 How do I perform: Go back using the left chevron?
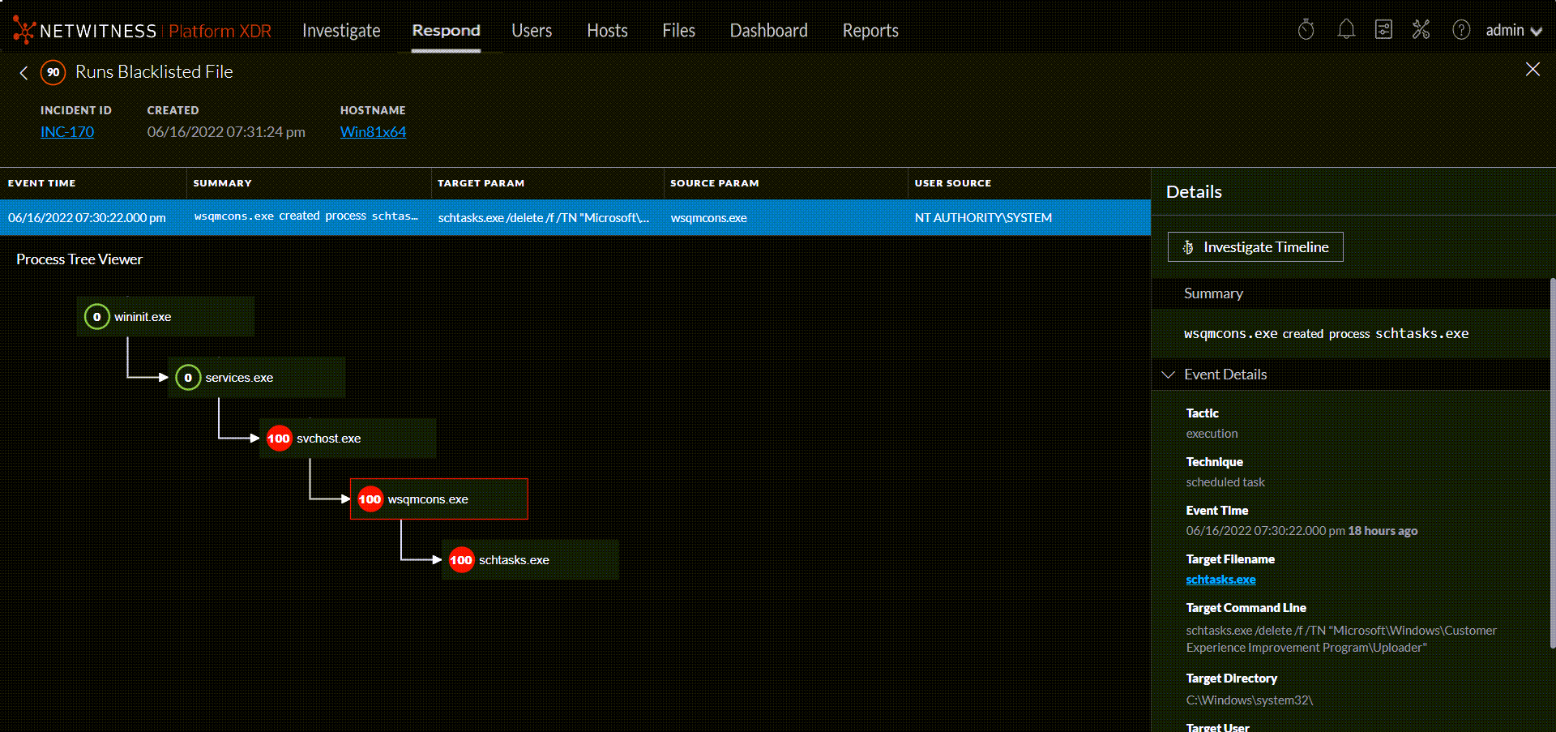24,73
